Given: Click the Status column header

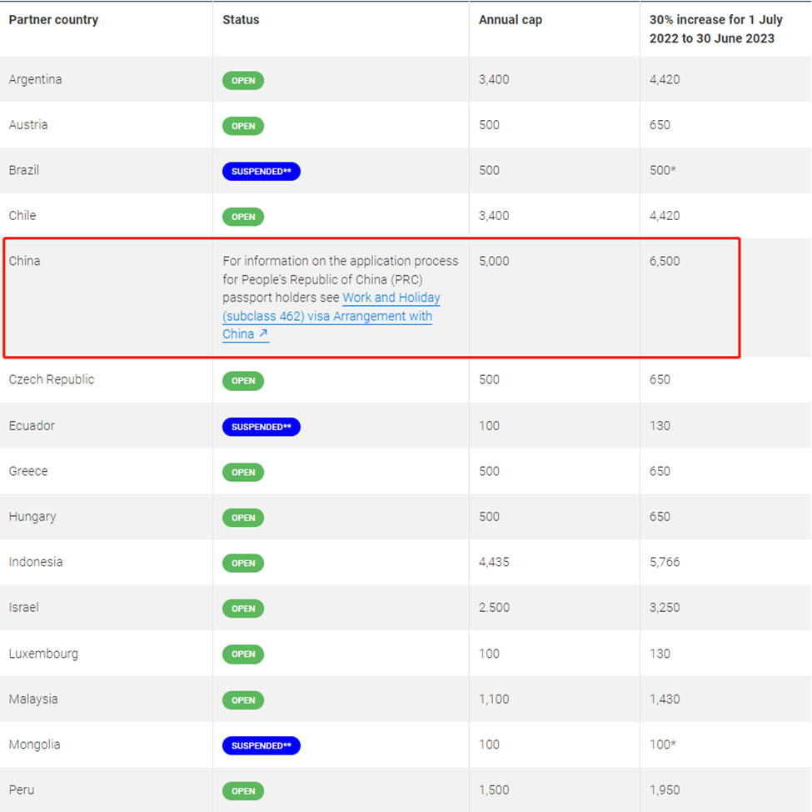Looking at the screenshot, I should (241, 20).
